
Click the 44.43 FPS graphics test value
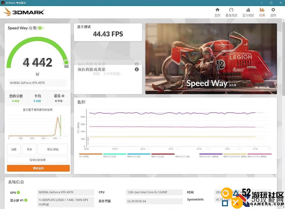(108, 34)
